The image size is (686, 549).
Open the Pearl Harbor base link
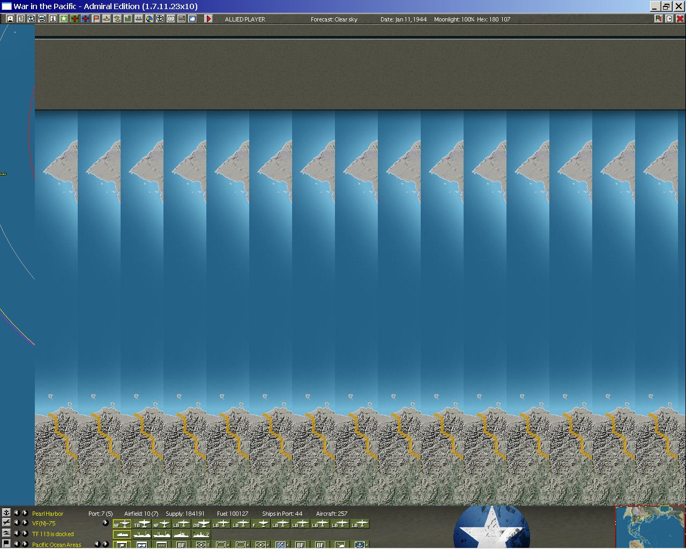tap(48, 514)
